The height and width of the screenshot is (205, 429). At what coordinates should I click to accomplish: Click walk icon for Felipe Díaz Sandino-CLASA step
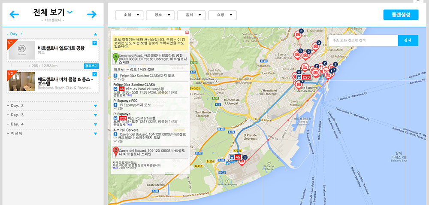pyautogui.click(x=115, y=75)
